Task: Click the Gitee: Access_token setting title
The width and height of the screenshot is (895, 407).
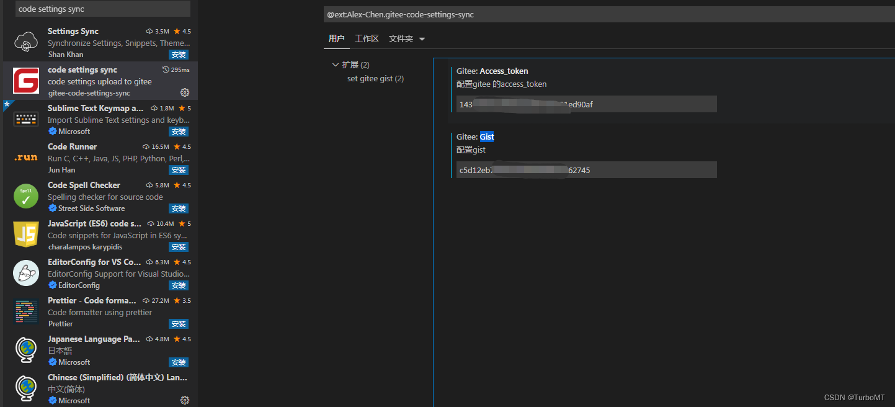Action: [492, 71]
